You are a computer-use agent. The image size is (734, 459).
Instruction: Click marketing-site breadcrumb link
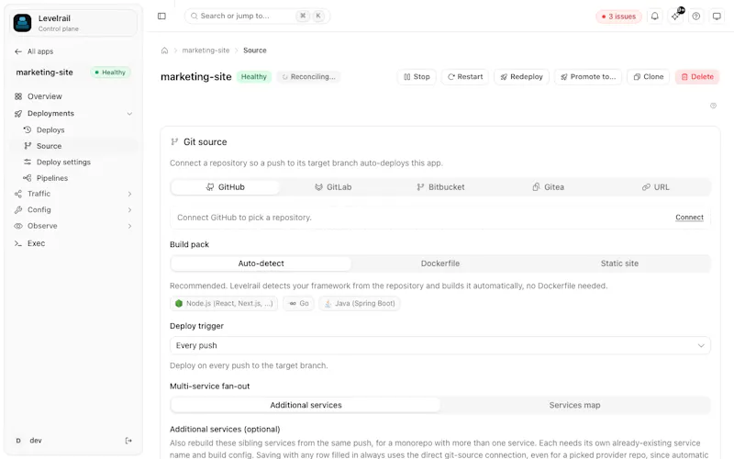pos(206,50)
